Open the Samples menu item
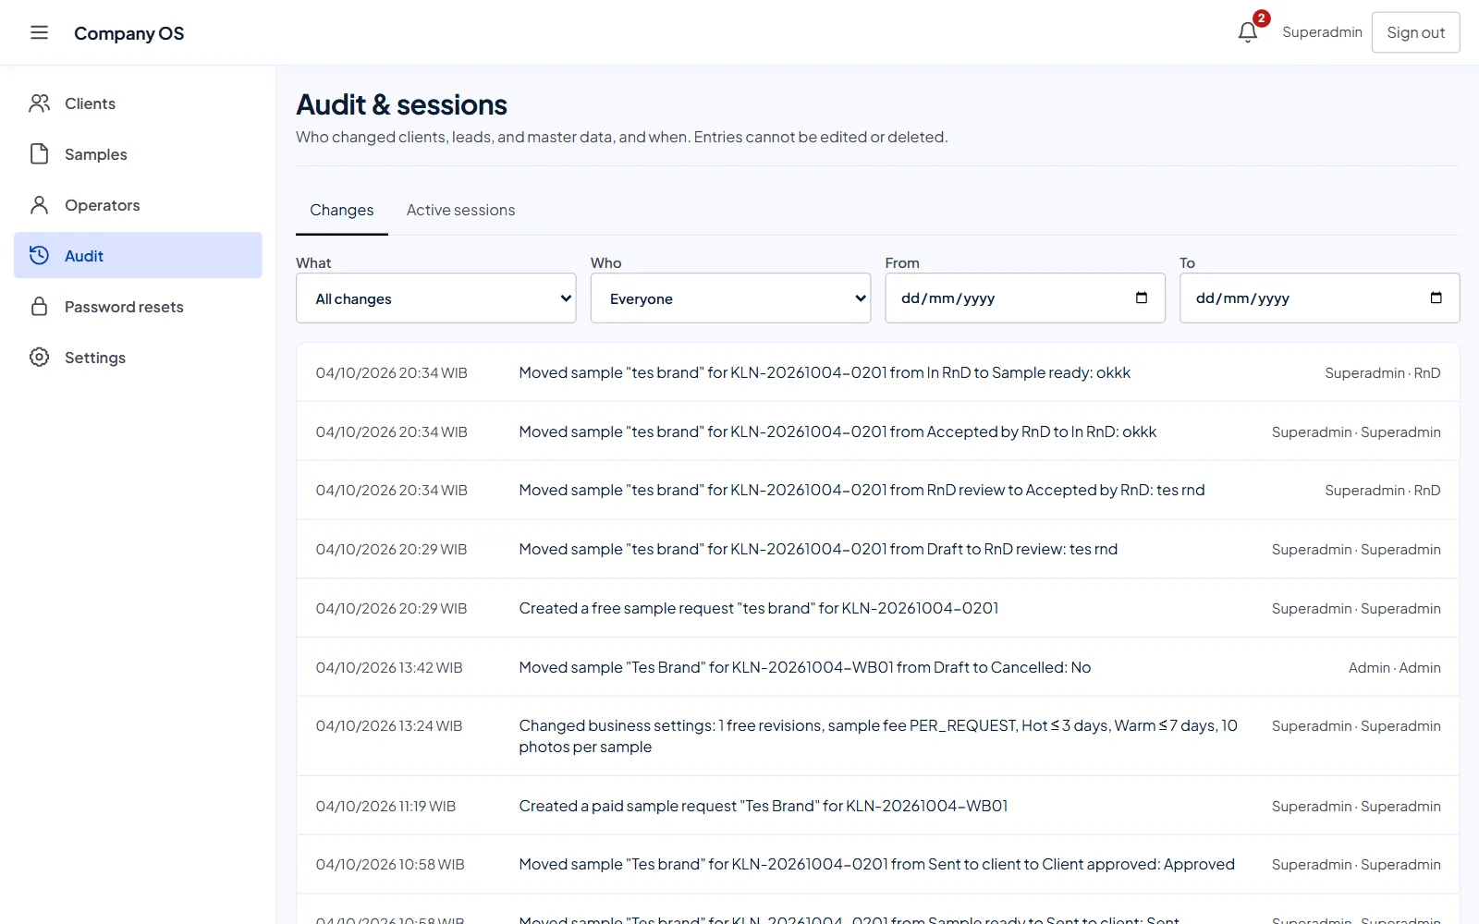The height and width of the screenshot is (924, 1479). pos(138,154)
